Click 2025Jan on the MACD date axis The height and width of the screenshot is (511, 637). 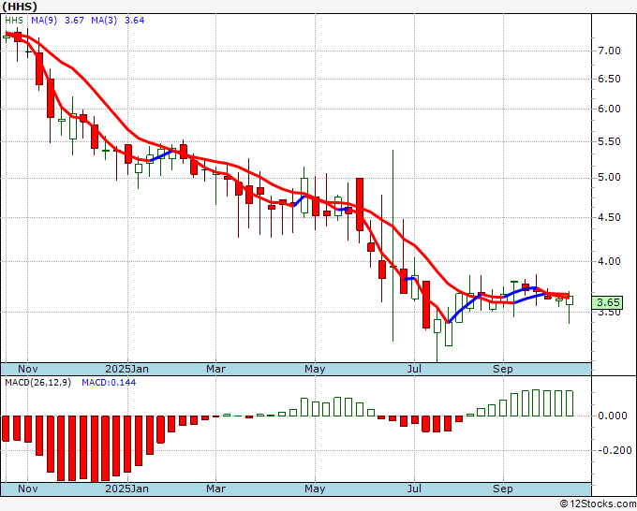127,489
